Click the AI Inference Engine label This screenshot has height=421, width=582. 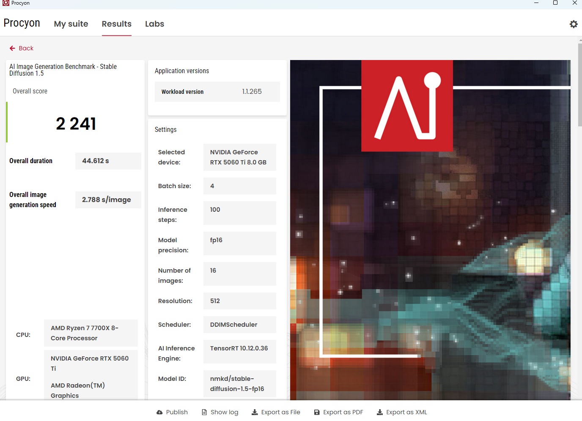(x=176, y=353)
